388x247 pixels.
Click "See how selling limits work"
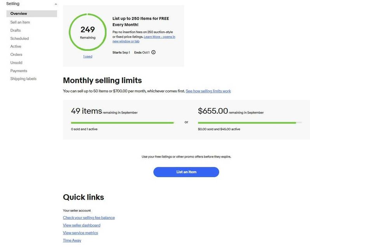(208, 91)
